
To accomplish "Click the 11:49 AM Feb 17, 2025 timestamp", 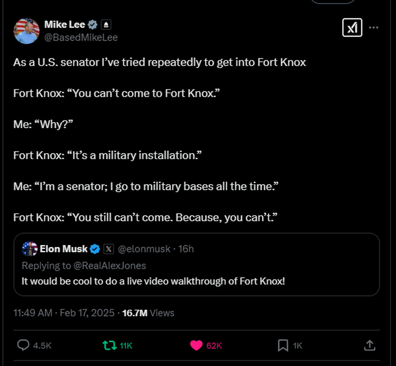I will coord(64,313).
